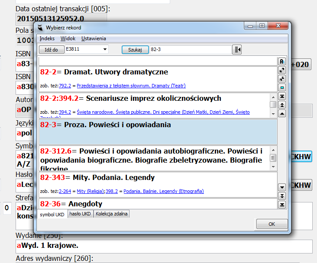317x263 pixels.
Task: Open the Widok menu
Action: pyautogui.click(x=68, y=38)
